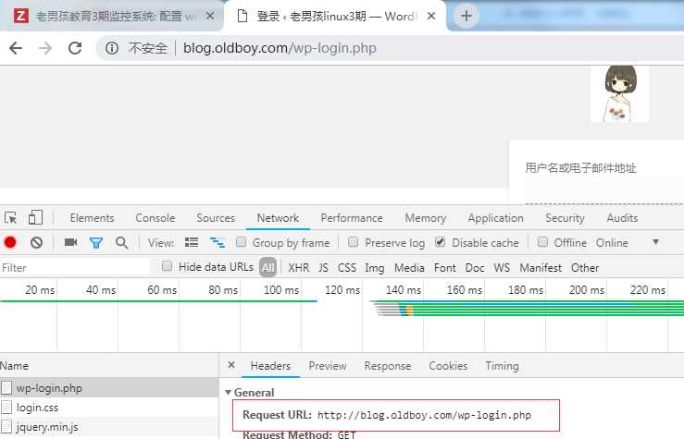
Task: Uncheck the Disable cache checkbox
Action: coord(440,242)
